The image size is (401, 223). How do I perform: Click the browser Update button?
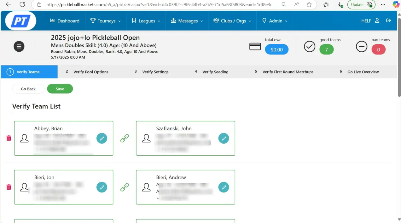[x=361, y=4]
